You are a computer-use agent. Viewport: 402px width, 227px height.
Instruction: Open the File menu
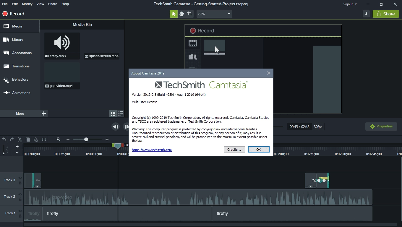(5, 4)
